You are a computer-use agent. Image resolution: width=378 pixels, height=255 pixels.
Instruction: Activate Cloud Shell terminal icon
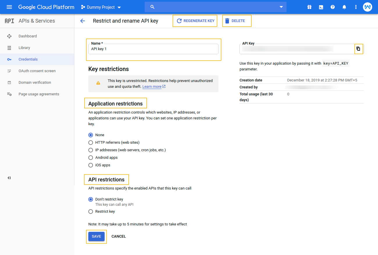tap(321, 7)
